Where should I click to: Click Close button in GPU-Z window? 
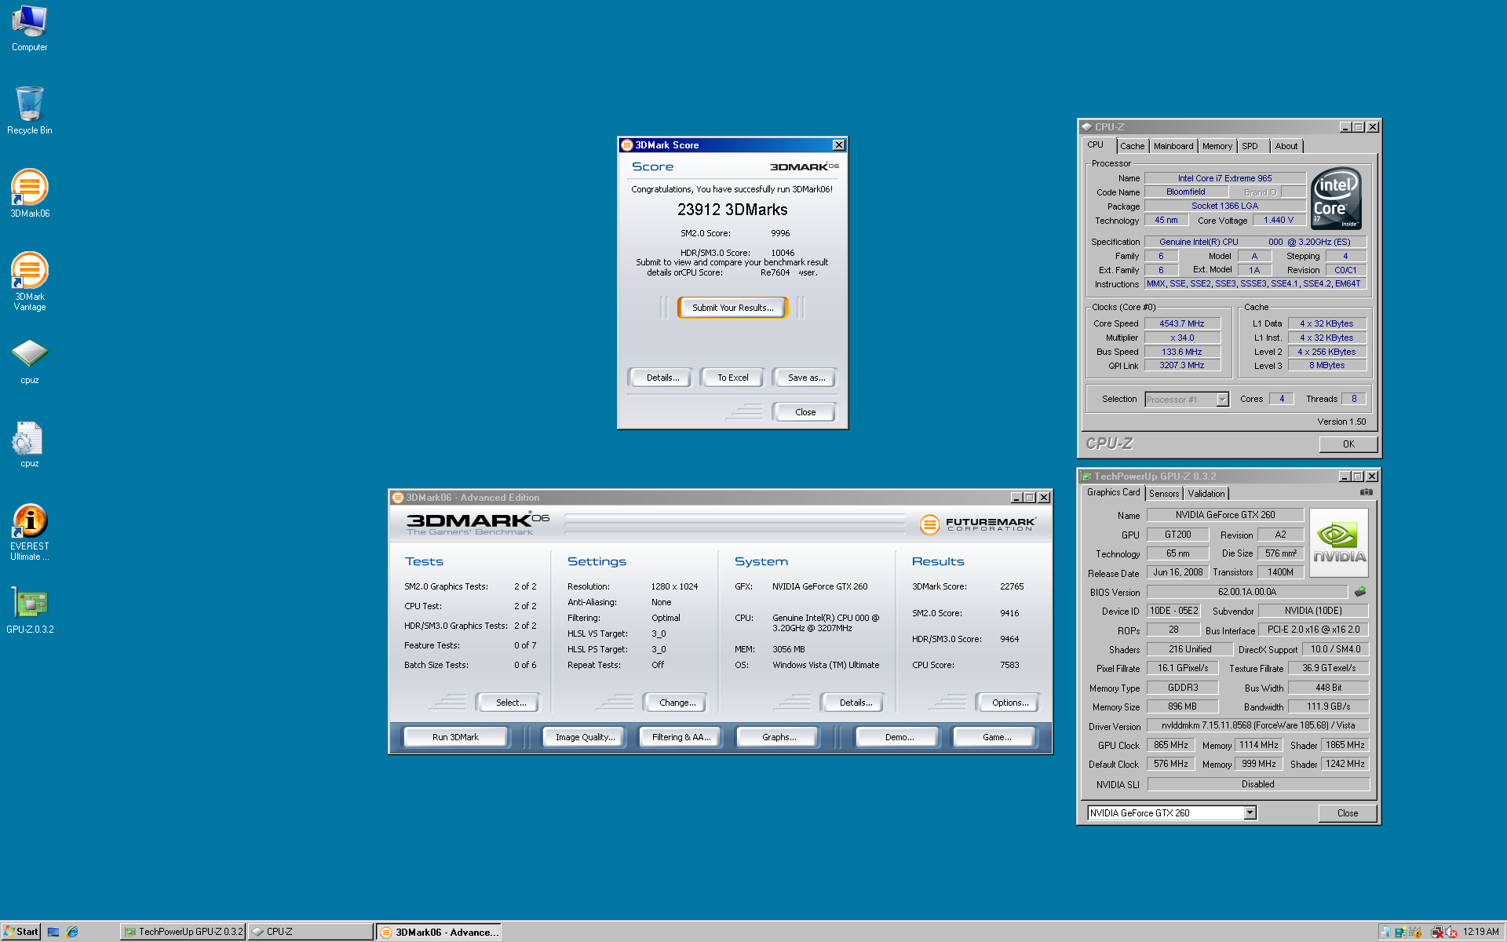(1347, 813)
